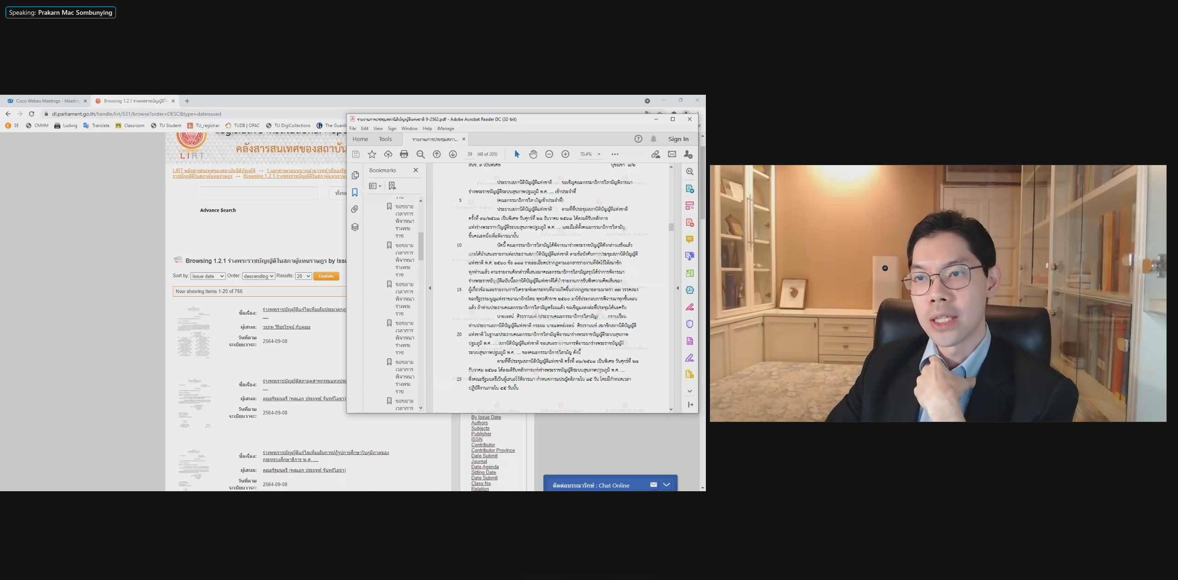Reload the browser page
The width and height of the screenshot is (1178, 580).
[x=31, y=114]
